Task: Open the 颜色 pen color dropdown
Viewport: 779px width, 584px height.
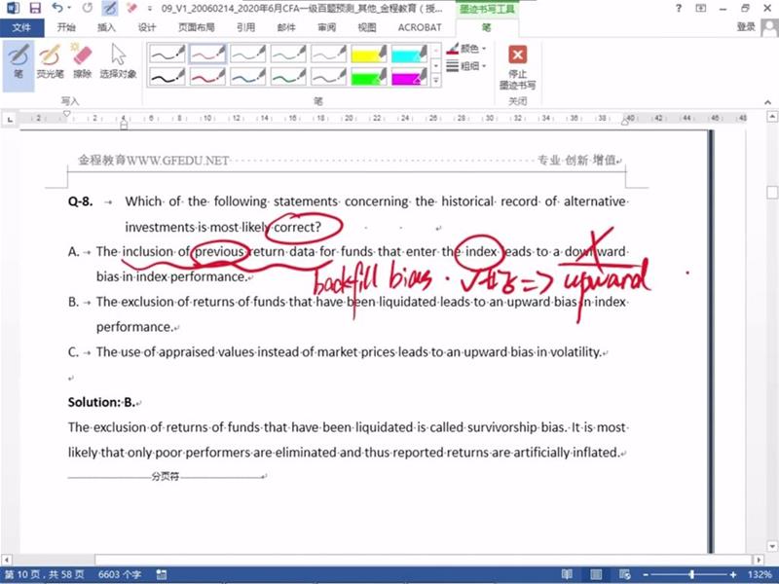Action: (x=466, y=49)
